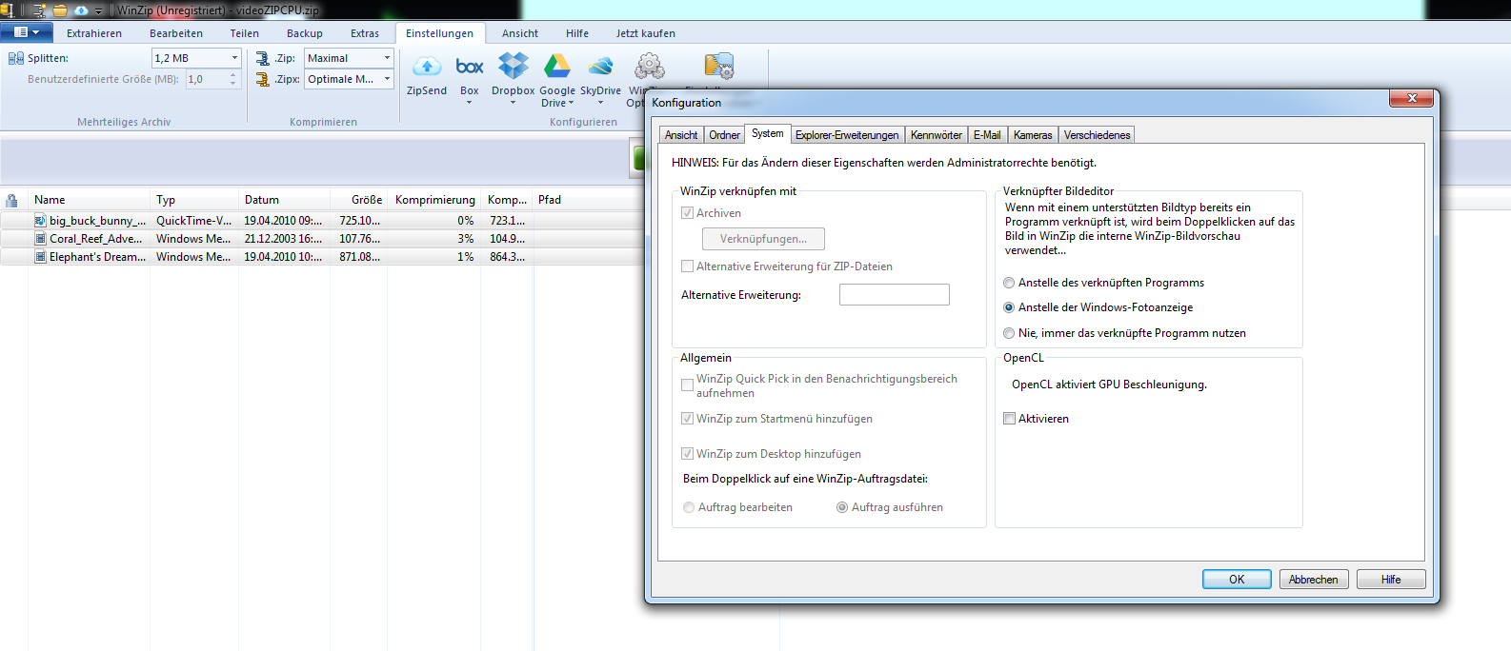Open the E-Mail tab in Konfiguration
This screenshot has height=651, width=1511.
987,135
